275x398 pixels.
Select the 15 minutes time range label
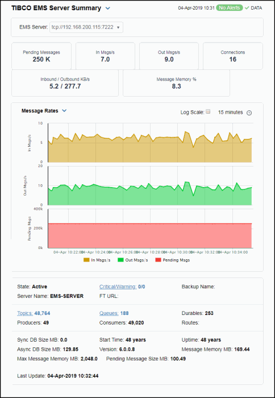[230, 112]
